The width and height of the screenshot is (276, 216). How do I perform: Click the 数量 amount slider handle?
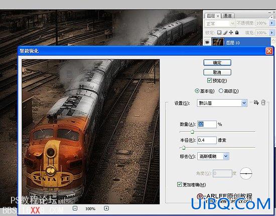[192, 132]
